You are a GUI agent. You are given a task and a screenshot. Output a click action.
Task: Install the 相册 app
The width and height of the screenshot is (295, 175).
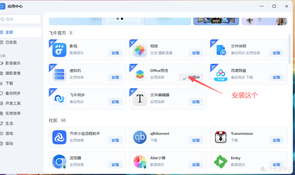[196, 53]
